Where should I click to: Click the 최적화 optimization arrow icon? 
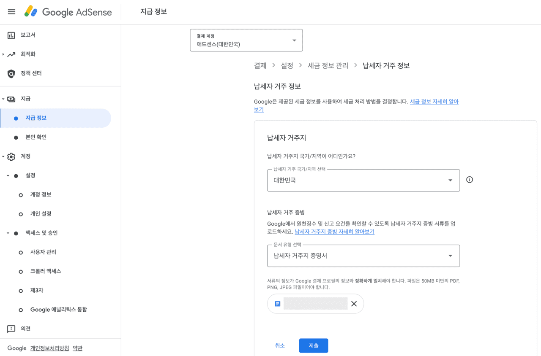(x=11, y=54)
